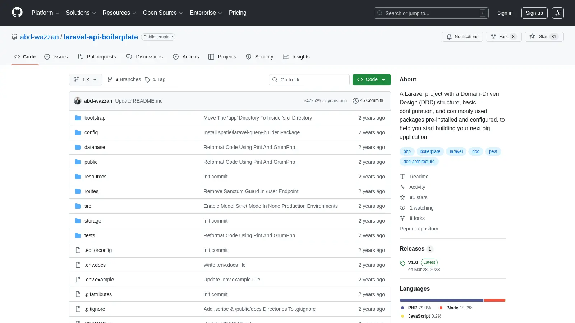575x323 pixels.
Task: Open the config folder icon
Action: pos(78,132)
